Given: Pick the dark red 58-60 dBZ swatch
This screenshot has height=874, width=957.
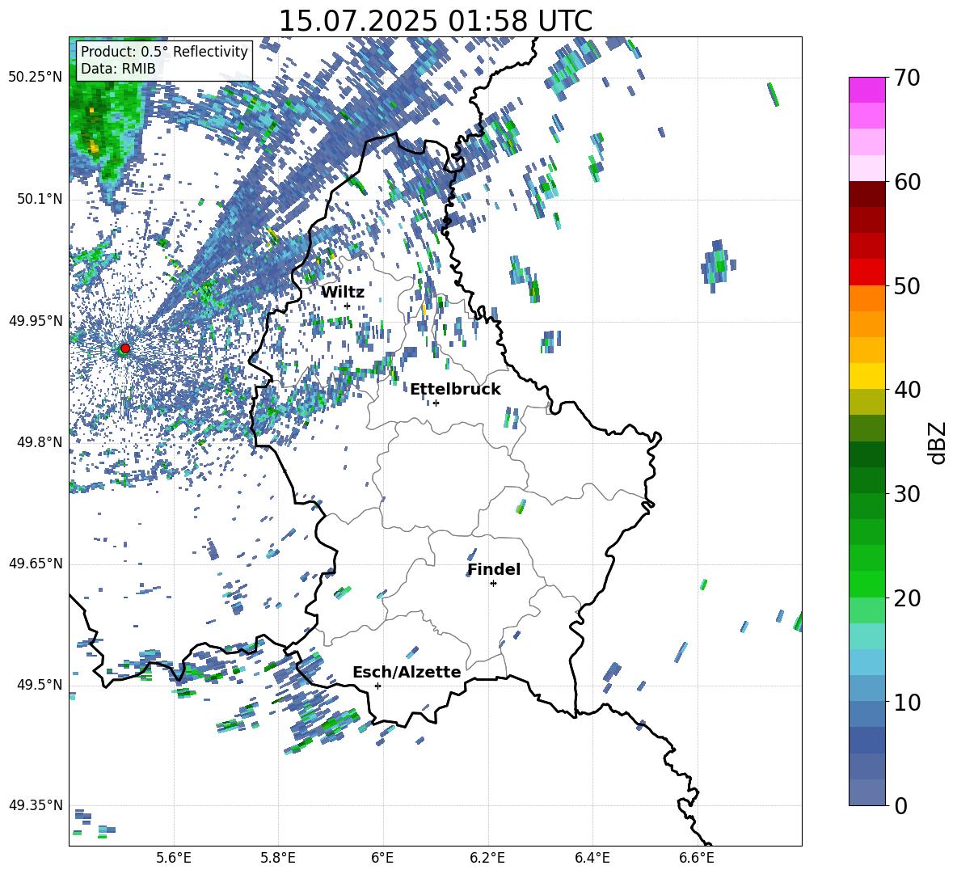Looking at the screenshot, I should (867, 194).
